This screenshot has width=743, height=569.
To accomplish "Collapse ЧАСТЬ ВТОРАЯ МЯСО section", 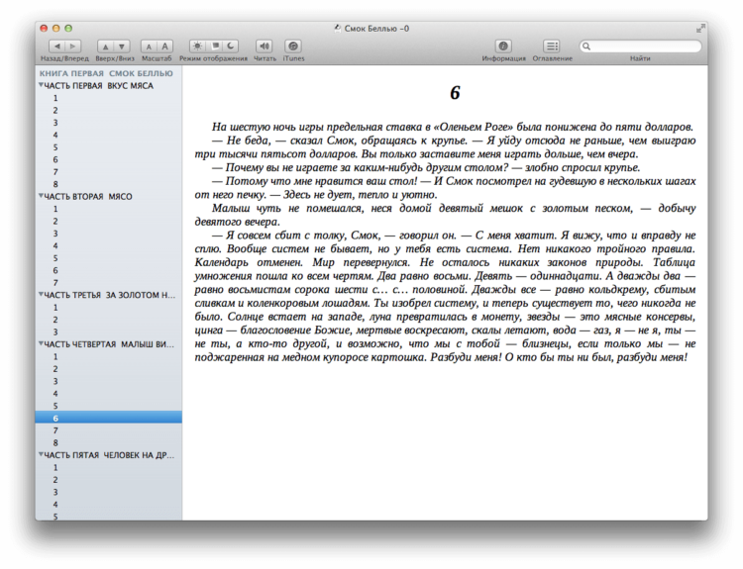I will 41,196.
